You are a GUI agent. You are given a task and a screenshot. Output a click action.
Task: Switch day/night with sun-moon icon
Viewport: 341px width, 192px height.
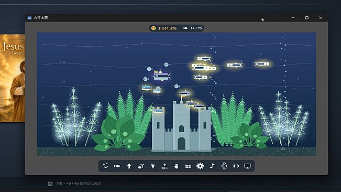click(236, 166)
